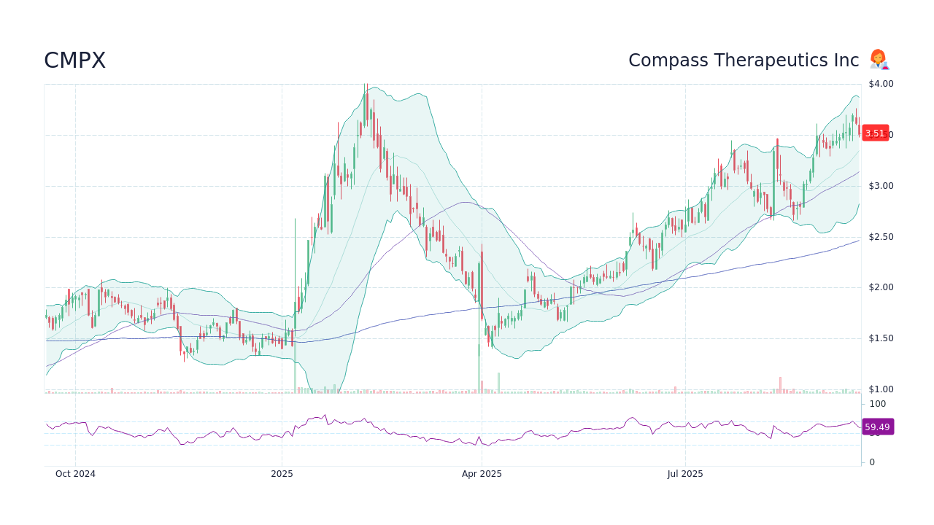The height and width of the screenshot is (525, 934).
Task: Expand the indicator panel below the chart
Action: click(x=452, y=430)
